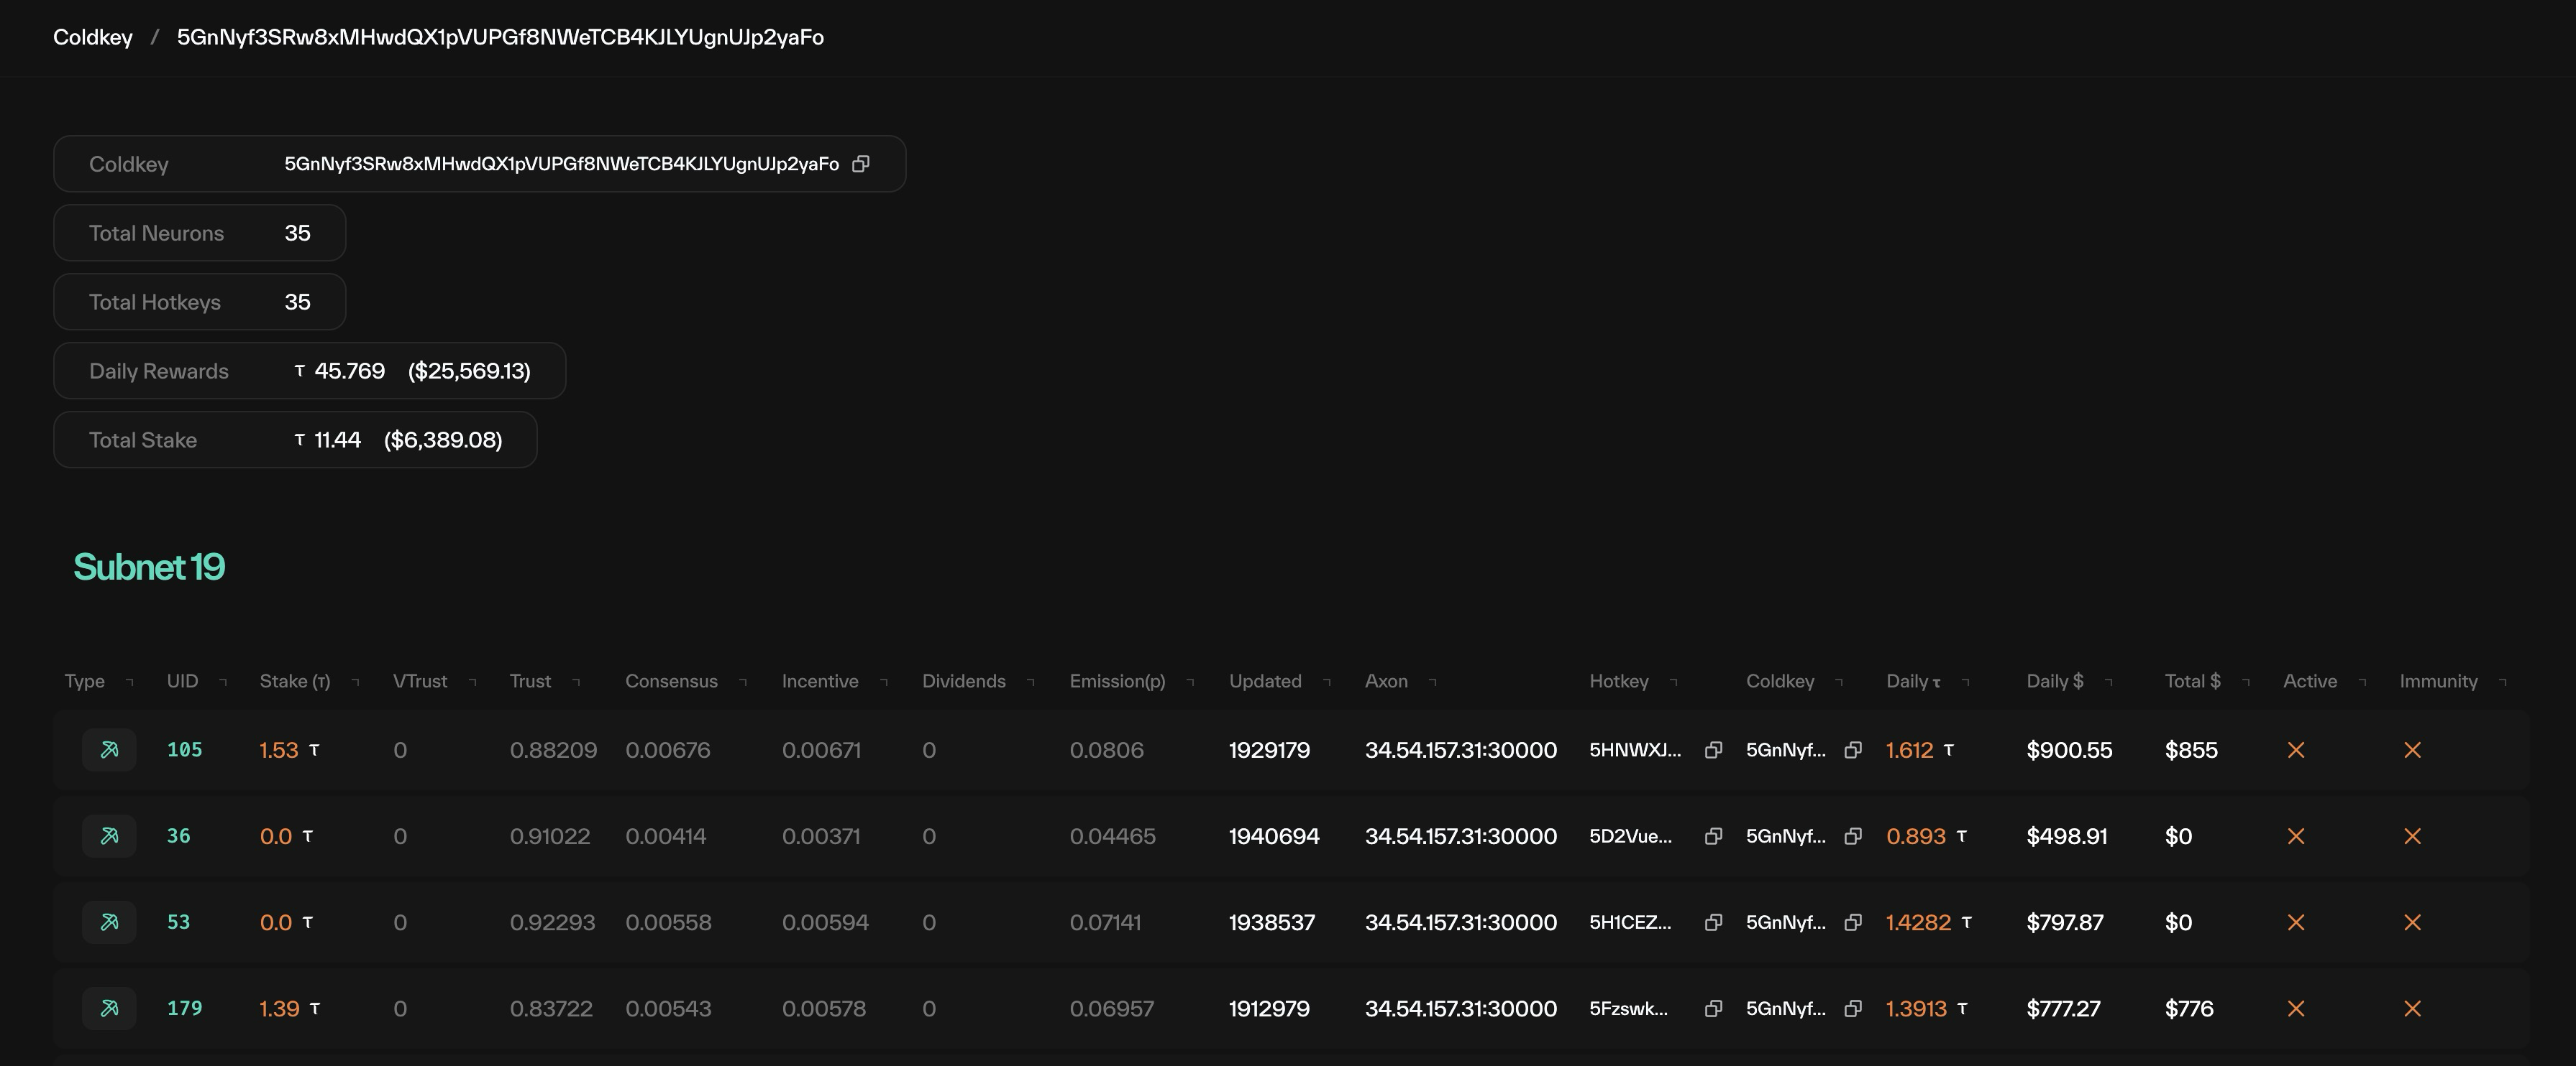Copy coldkey 5GnNyf... in UID 53 row
The width and height of the screenshot is (2576, 1066).
point(1853,922)
